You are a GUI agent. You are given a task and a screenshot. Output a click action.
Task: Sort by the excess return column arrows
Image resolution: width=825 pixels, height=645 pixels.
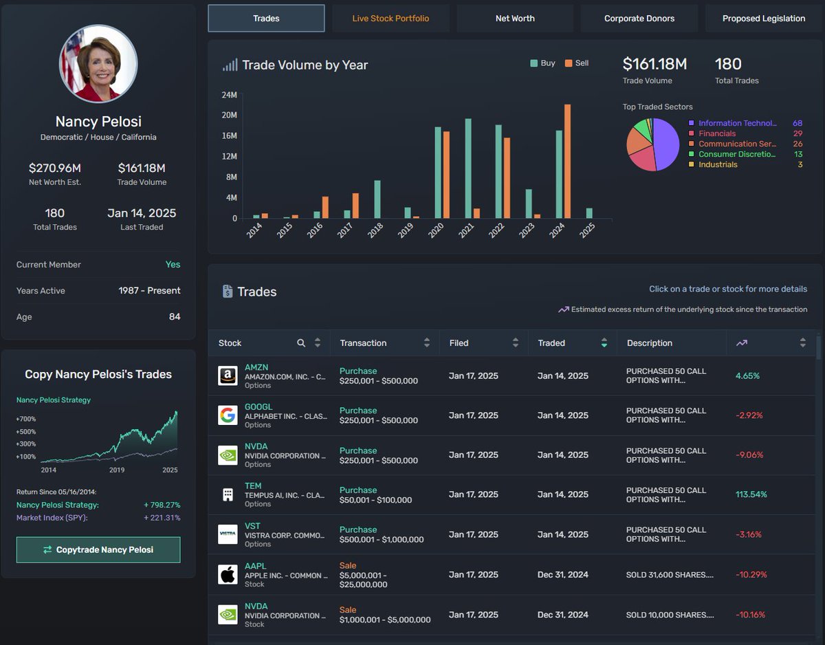coord(802,342)
